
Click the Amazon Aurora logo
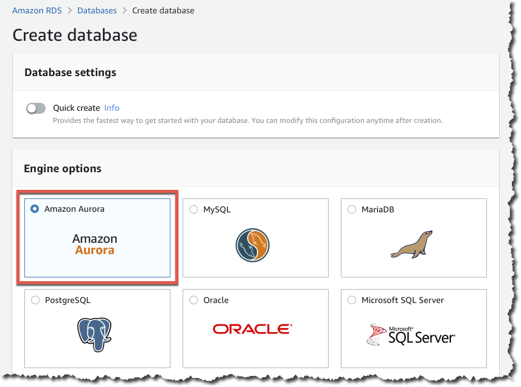click(x=94, y=244)
